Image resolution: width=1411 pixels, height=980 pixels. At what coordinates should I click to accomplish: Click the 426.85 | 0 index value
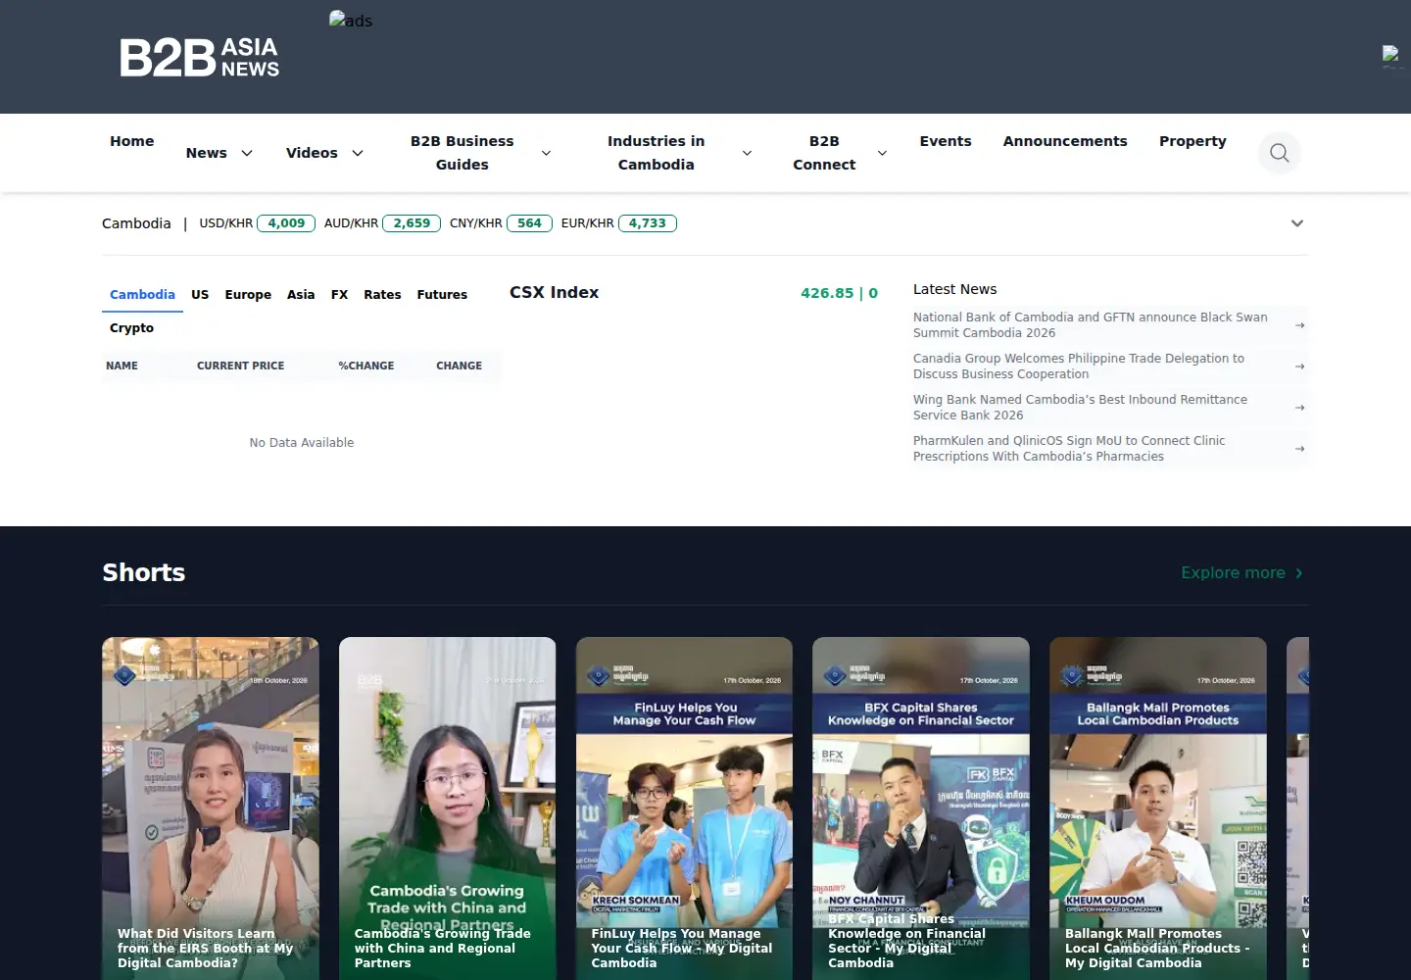[839, 293]
